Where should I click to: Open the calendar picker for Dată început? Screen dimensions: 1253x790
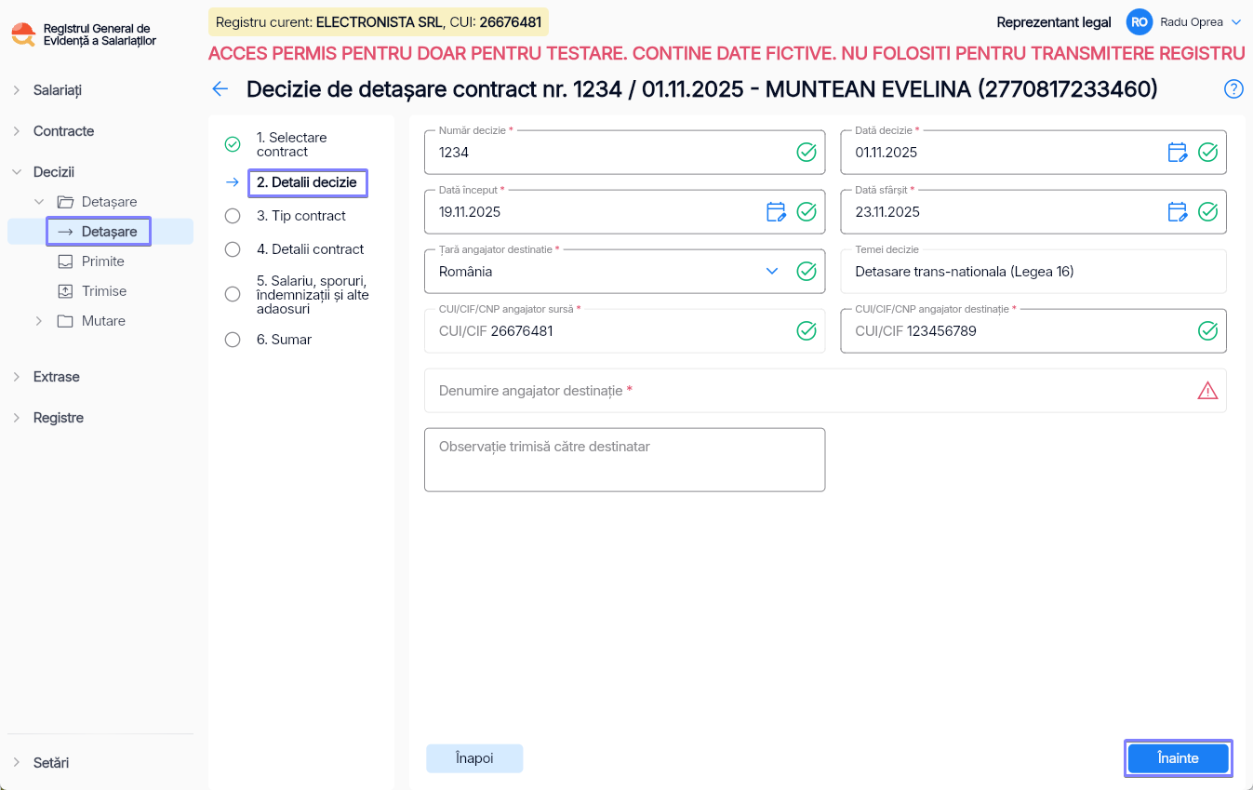(776, 212)
